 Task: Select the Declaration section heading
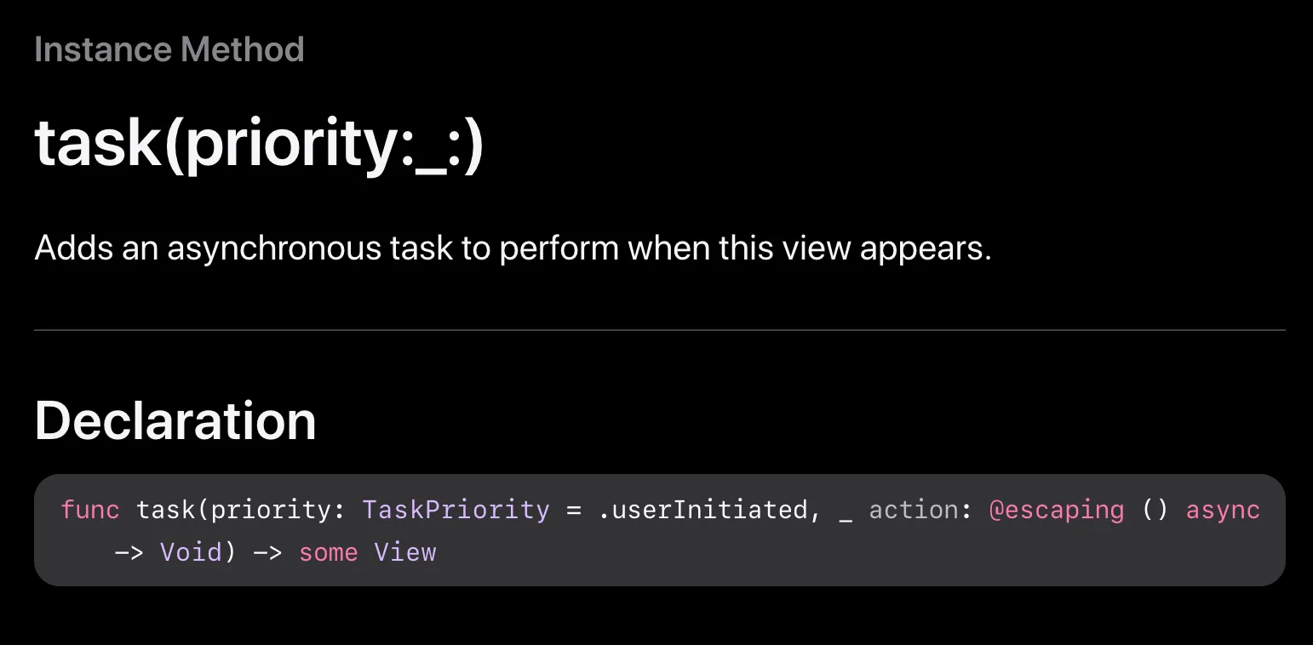click(x=175, y=420)
